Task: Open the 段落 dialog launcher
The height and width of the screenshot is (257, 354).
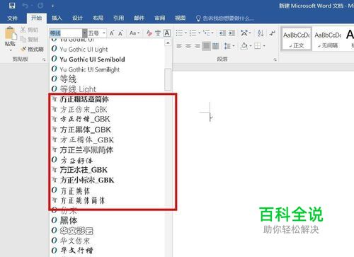Action: tap(275, 60)
